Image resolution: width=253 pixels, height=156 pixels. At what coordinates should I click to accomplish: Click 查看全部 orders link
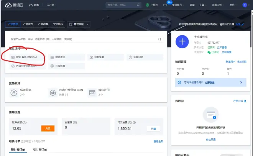(158, 141)
